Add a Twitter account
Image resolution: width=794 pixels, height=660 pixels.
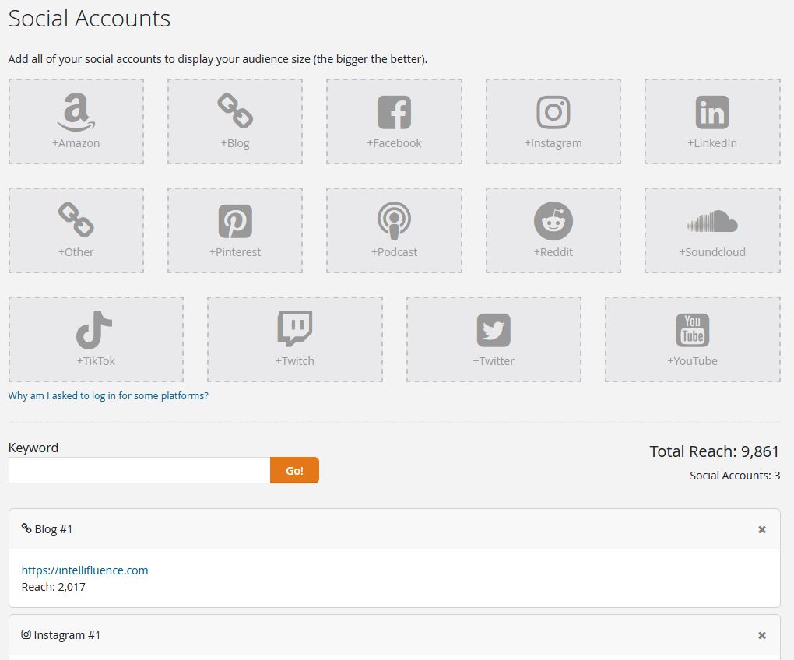494,339
